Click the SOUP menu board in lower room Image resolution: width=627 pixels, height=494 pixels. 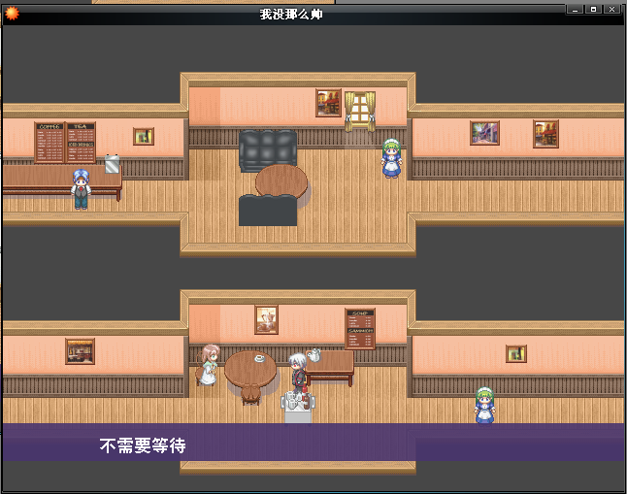tap(360, 329)
